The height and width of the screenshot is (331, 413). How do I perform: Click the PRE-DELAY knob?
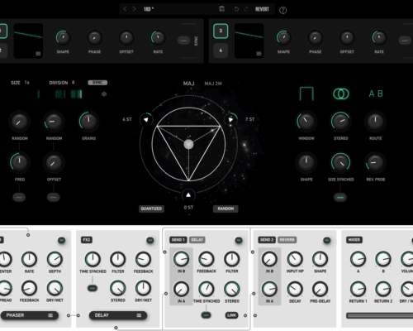(x=320, y=289)
